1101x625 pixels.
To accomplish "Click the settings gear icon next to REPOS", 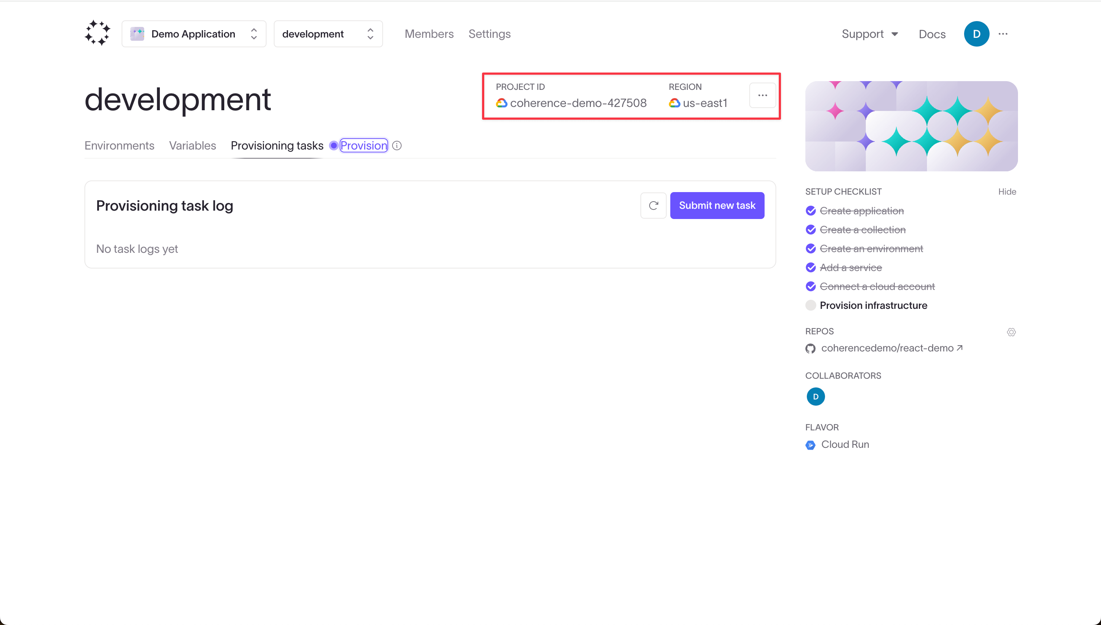I will (1011, 331).
